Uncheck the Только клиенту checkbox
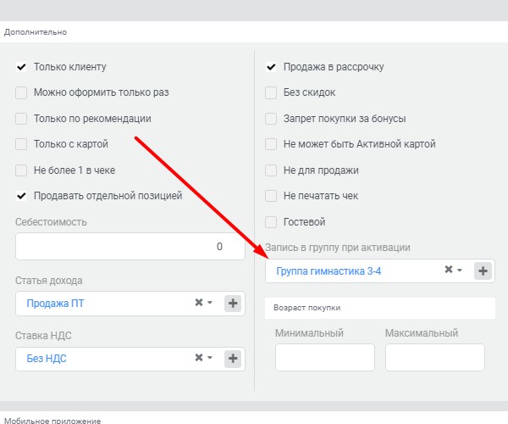508x424 pixels. click(21, 67)
